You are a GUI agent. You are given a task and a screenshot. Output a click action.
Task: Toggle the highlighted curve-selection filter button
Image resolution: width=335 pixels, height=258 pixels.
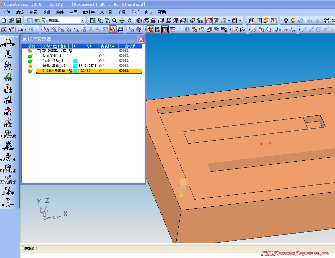[x=112, y=29]
